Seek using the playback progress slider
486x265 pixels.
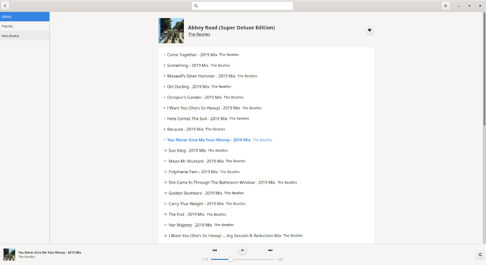(x=242, y=259)
